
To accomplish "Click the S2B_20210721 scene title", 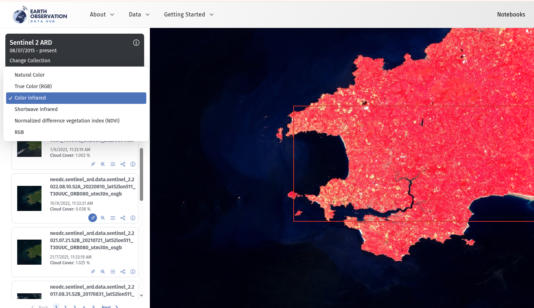I will point(92,240).
